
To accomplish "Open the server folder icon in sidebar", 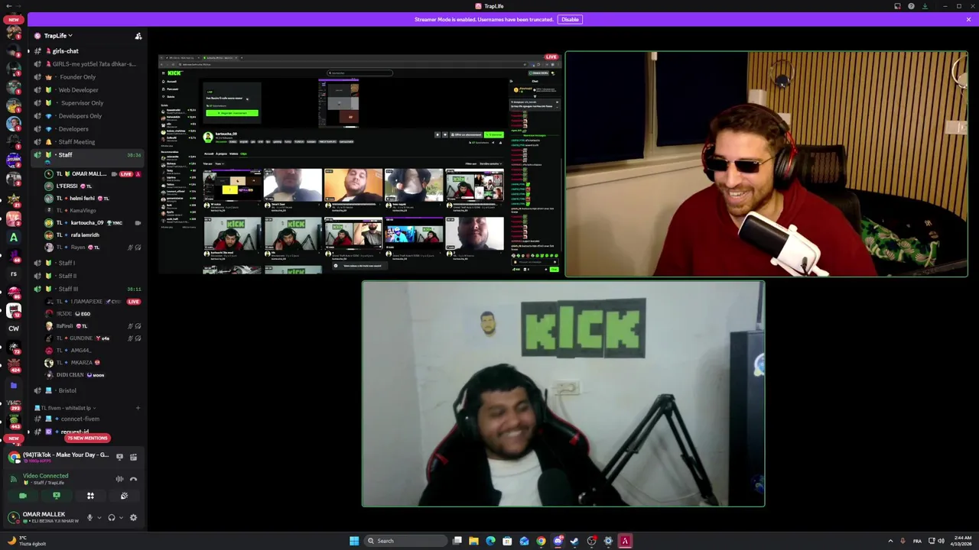I will [x=14, y=386].
